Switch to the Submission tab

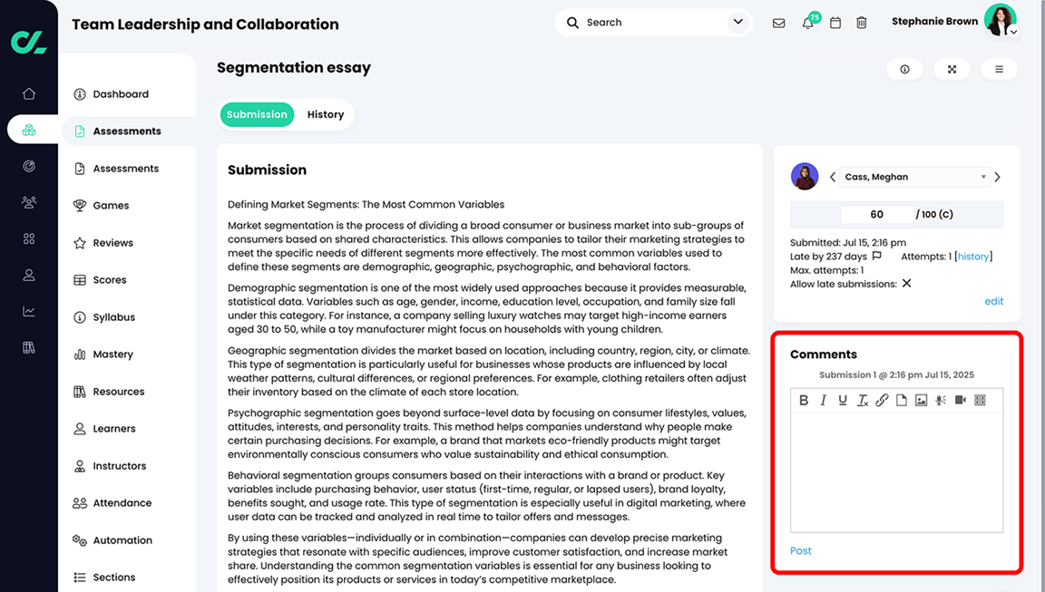[257, 114]
